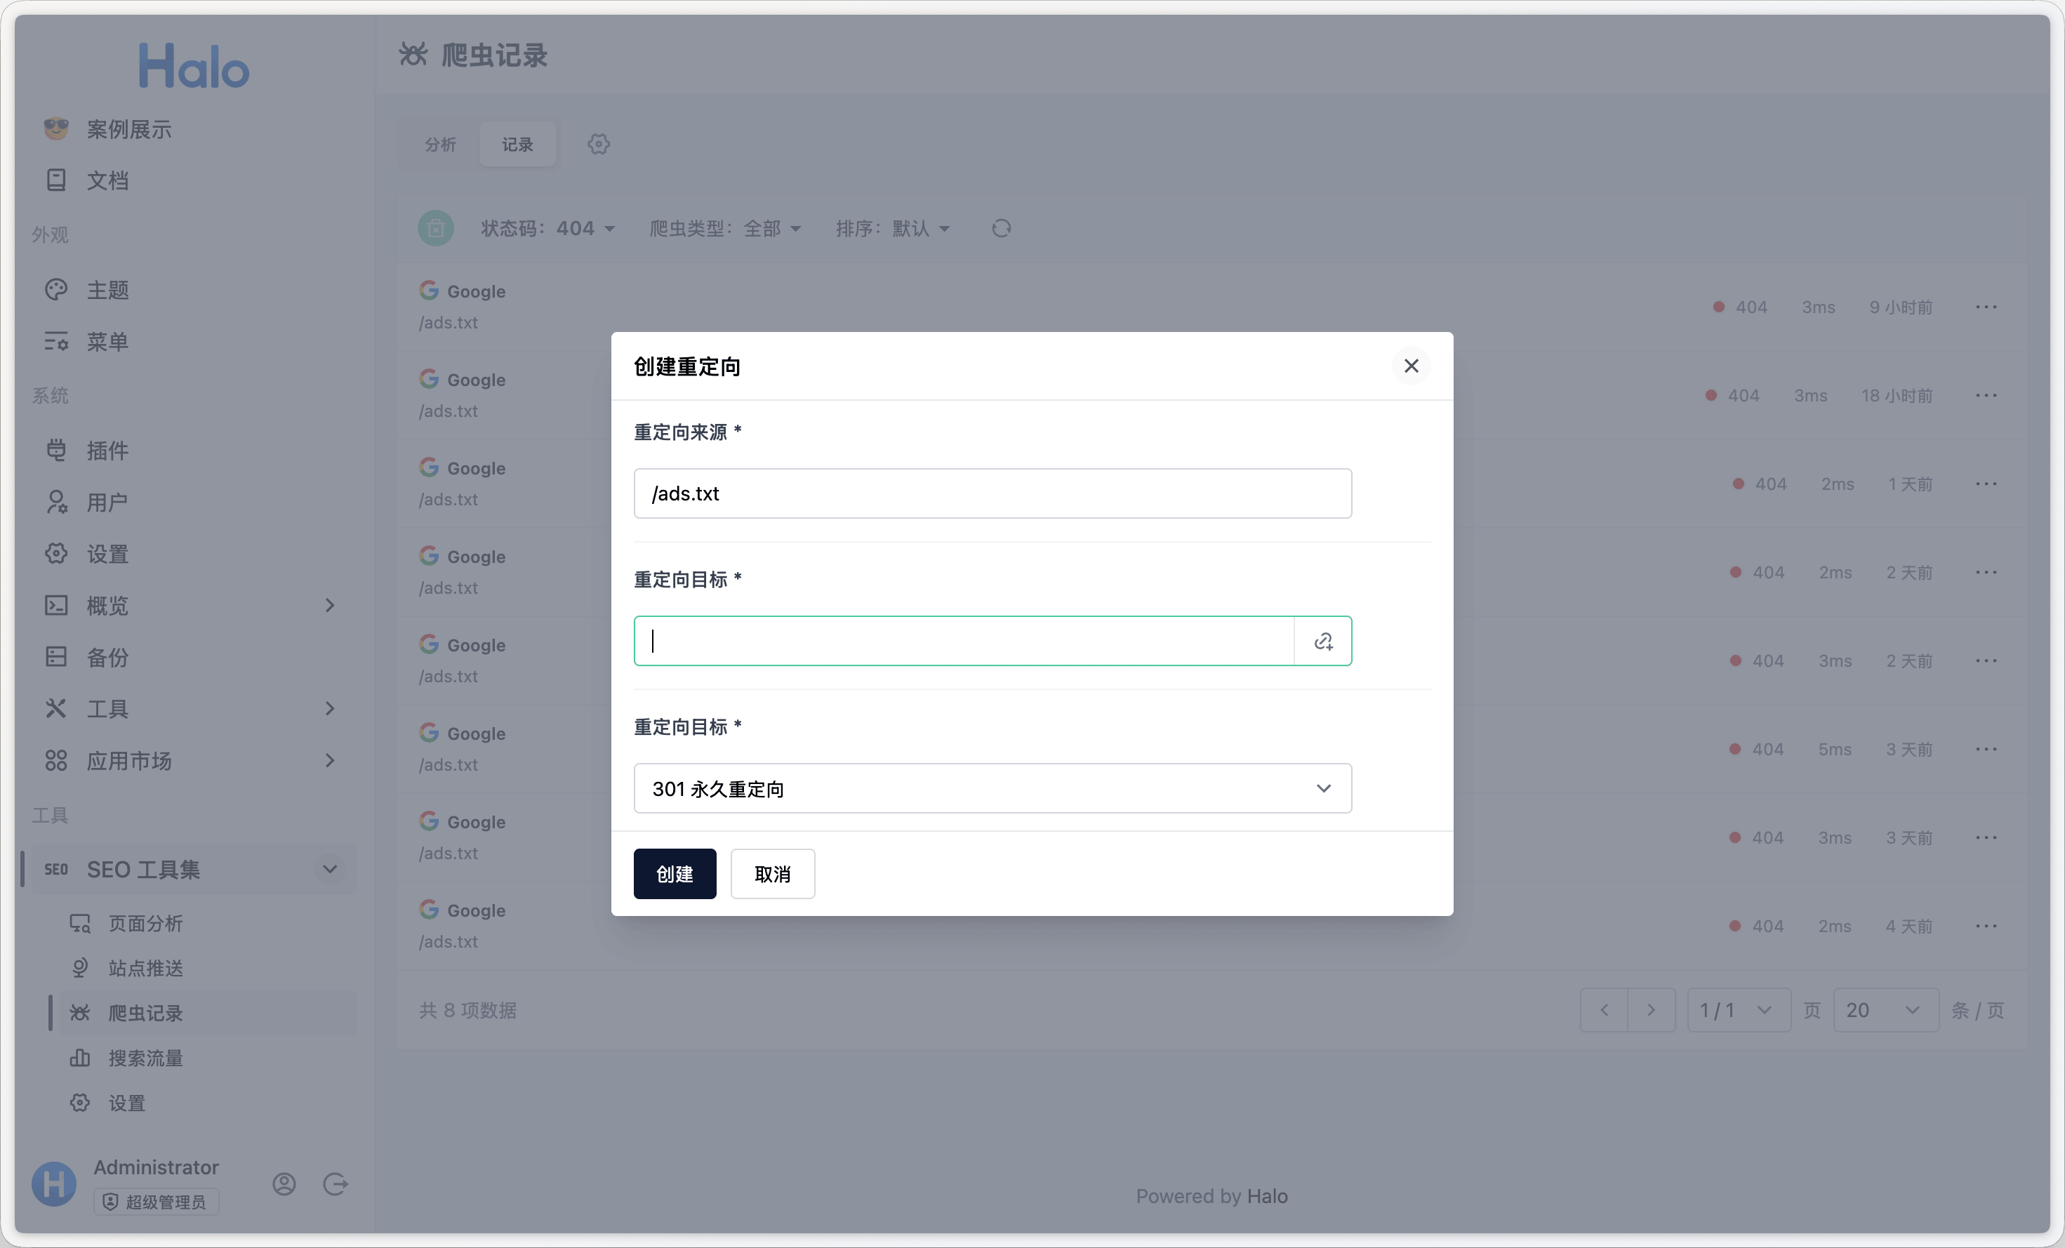Go to previous page arrow
Screen dimensions: 2065x1248
(1604, 1010)
